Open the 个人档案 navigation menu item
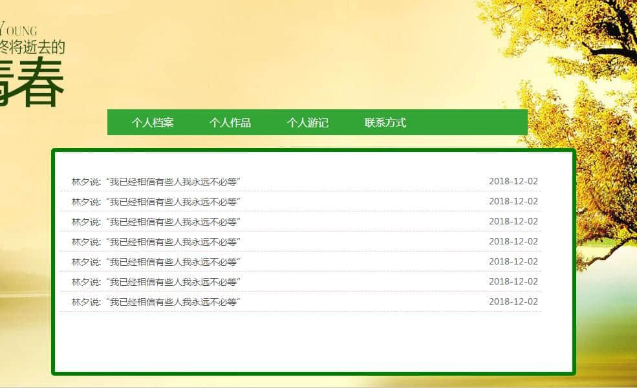 153,123
